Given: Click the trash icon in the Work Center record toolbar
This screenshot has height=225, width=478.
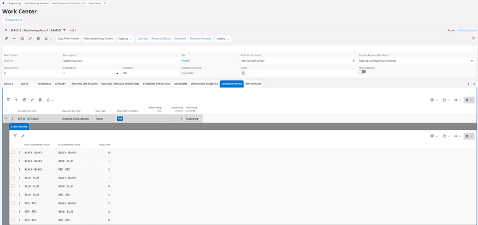Looking at the screenshot, I should [x=38, y=39].
